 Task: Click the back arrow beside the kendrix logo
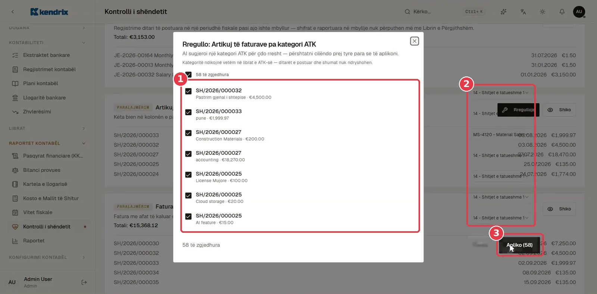[13, 12]
